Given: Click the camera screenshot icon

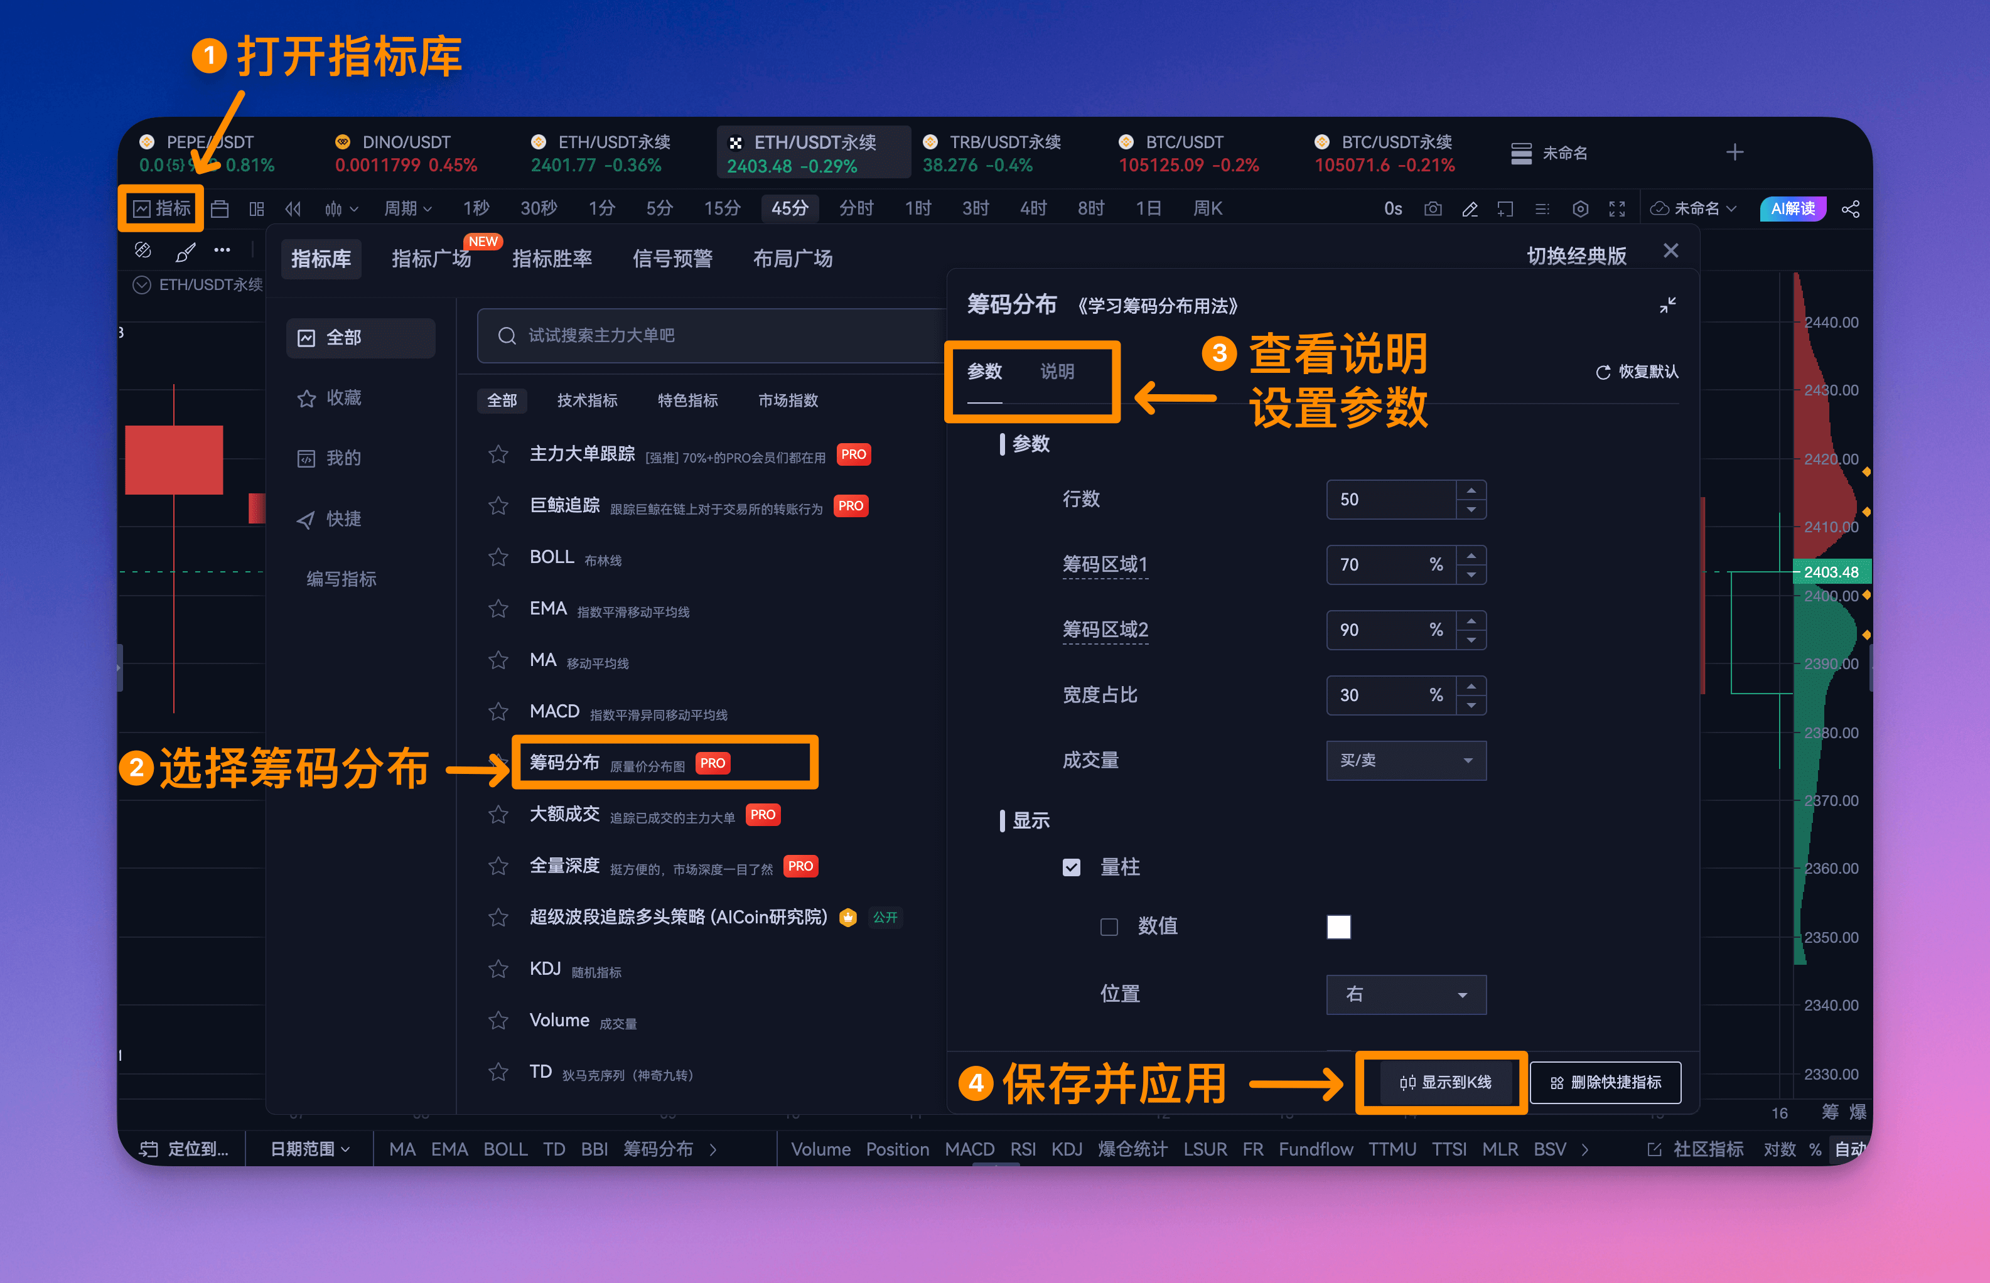Looking at the screenshot, I should [1432, 208].
